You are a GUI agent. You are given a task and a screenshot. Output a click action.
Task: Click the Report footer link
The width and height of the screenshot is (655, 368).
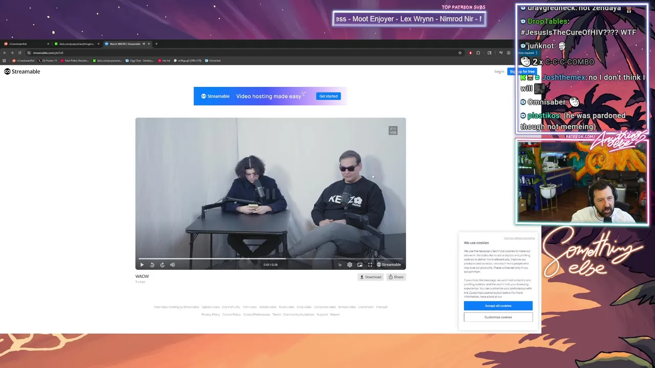(x=335, y=315)
